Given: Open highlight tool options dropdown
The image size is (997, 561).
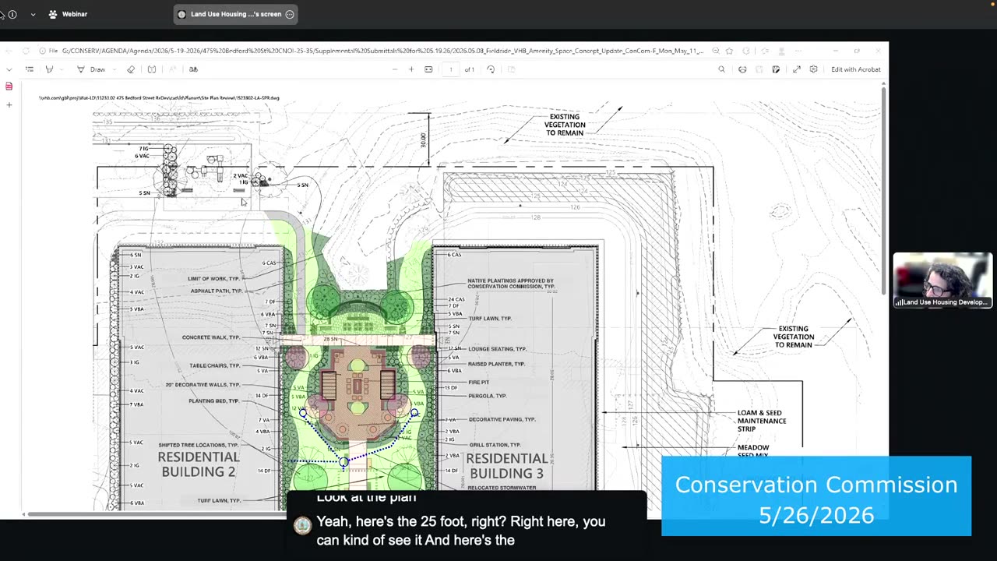Looking at the screenshot, I should tap(61, 69).
